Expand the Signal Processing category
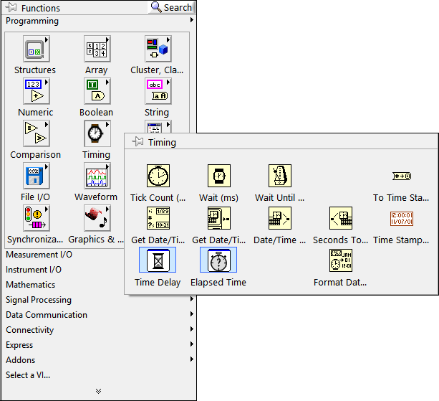The image size is (439, 401). (99, 300)
